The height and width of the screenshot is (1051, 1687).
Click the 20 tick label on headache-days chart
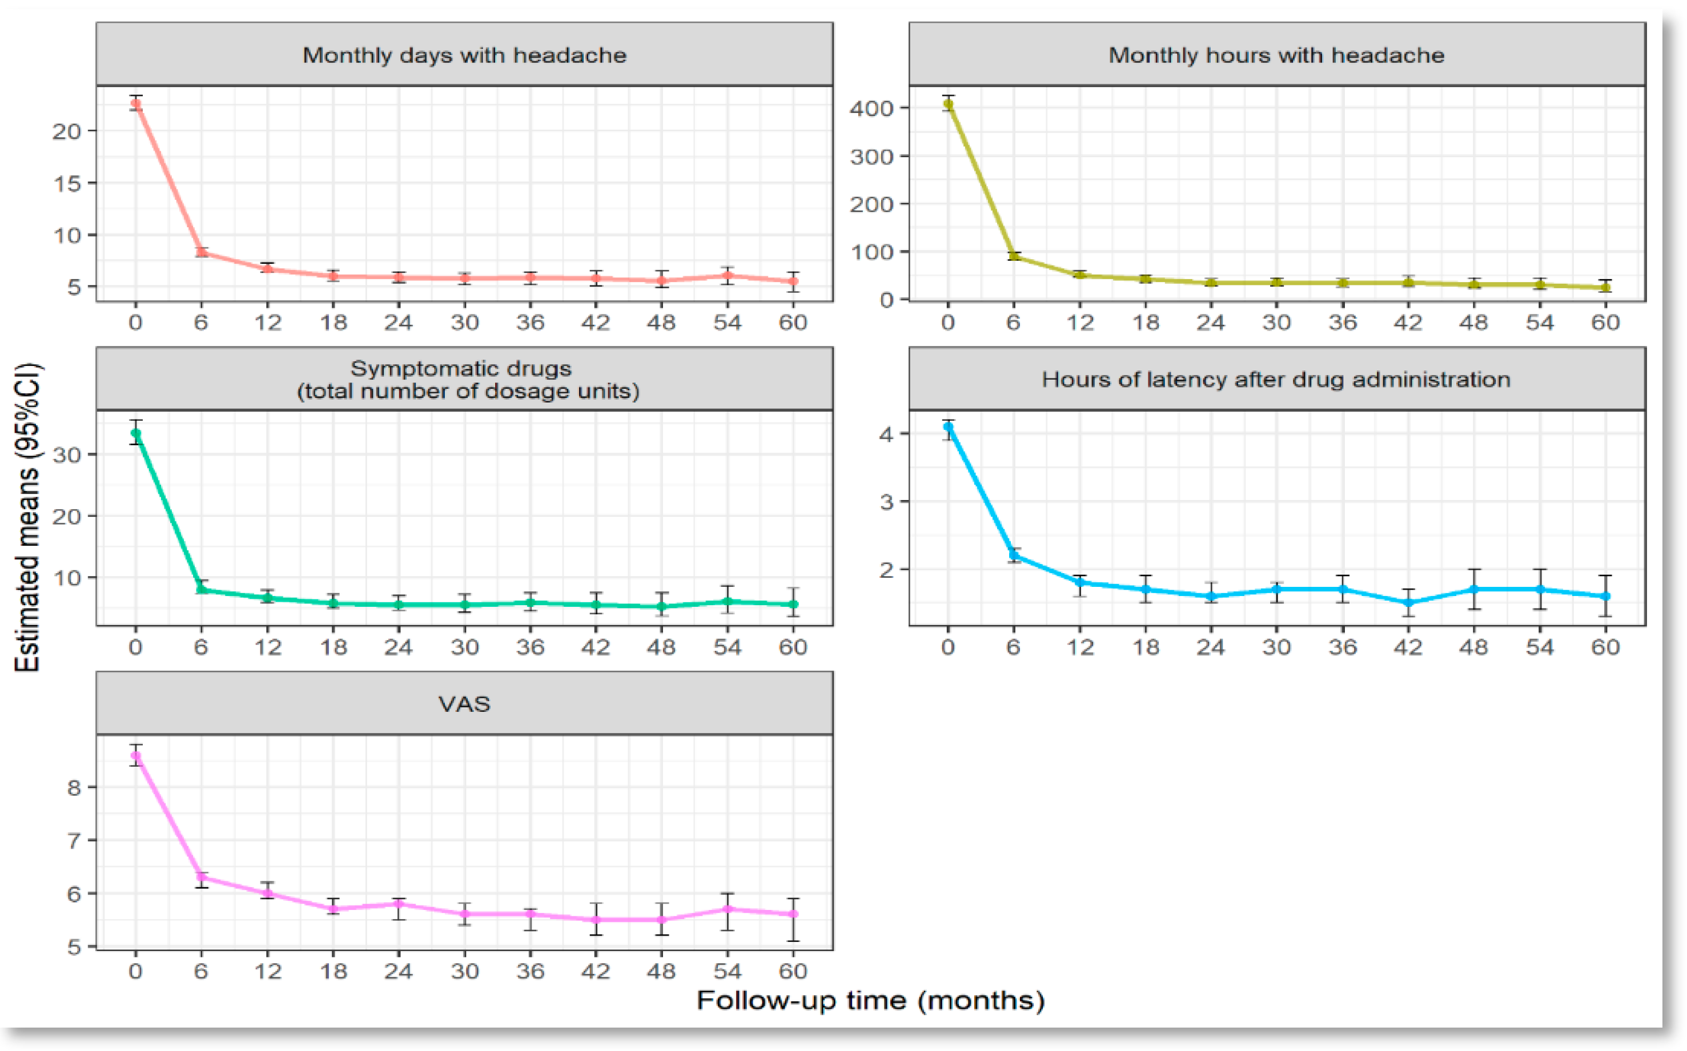click(67, 131)
